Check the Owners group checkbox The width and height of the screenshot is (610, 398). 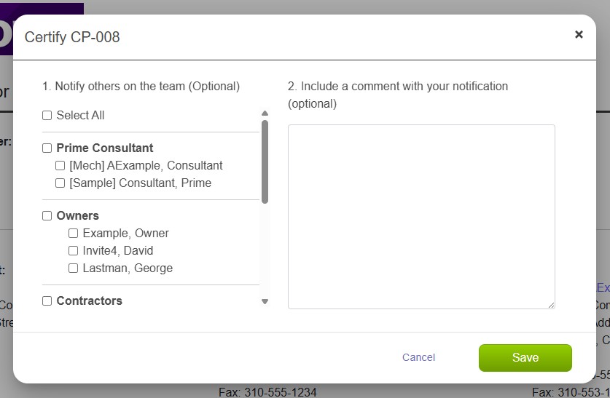(47, 215)
